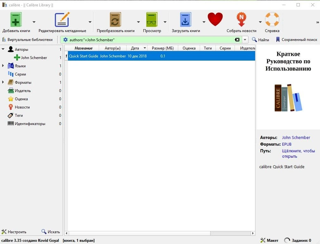Viewport: 320px width, 244px height.
Task: Click the path link 'Щёлкните, чтобы открыть'
Action: tap(298, 153)
